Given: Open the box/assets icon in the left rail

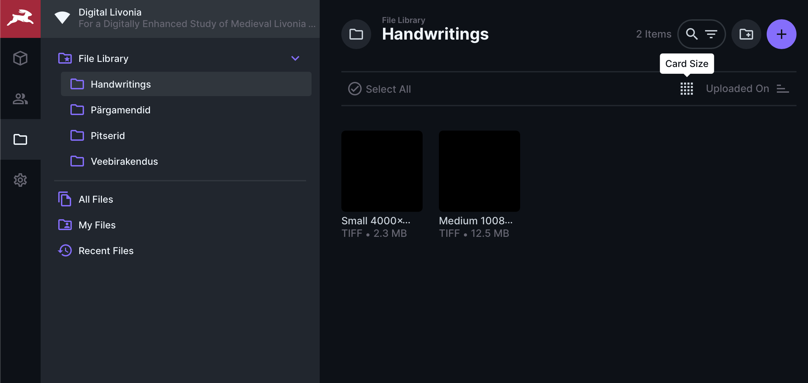Looking at the screenshot, I should pos(20,58).
